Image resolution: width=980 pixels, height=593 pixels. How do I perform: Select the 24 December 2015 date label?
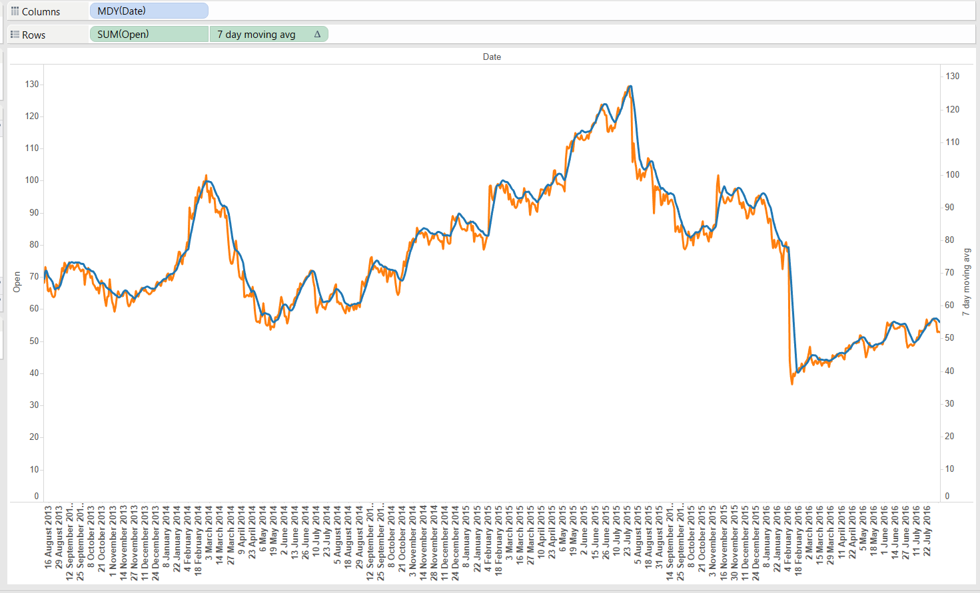click(x=755, y=543)
